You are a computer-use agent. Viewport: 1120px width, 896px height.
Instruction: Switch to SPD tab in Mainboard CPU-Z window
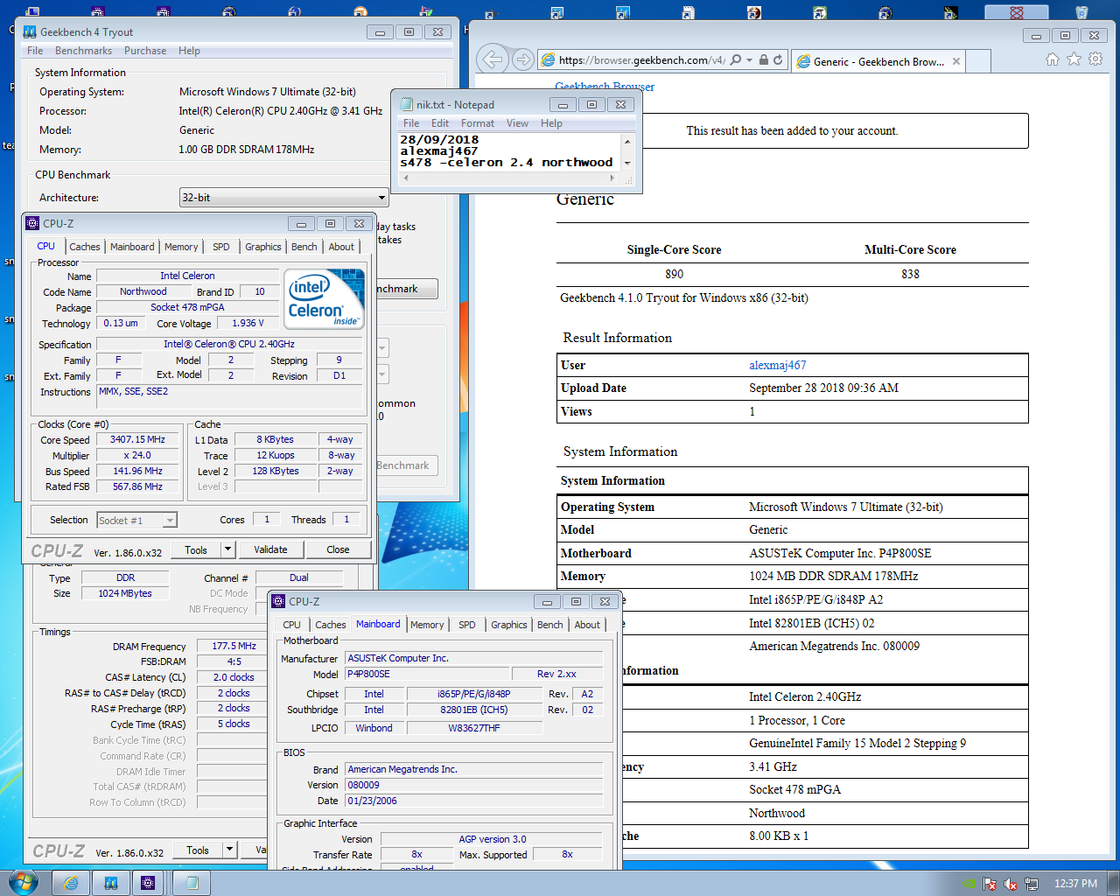pyautogui.click(x=467, y=625)
